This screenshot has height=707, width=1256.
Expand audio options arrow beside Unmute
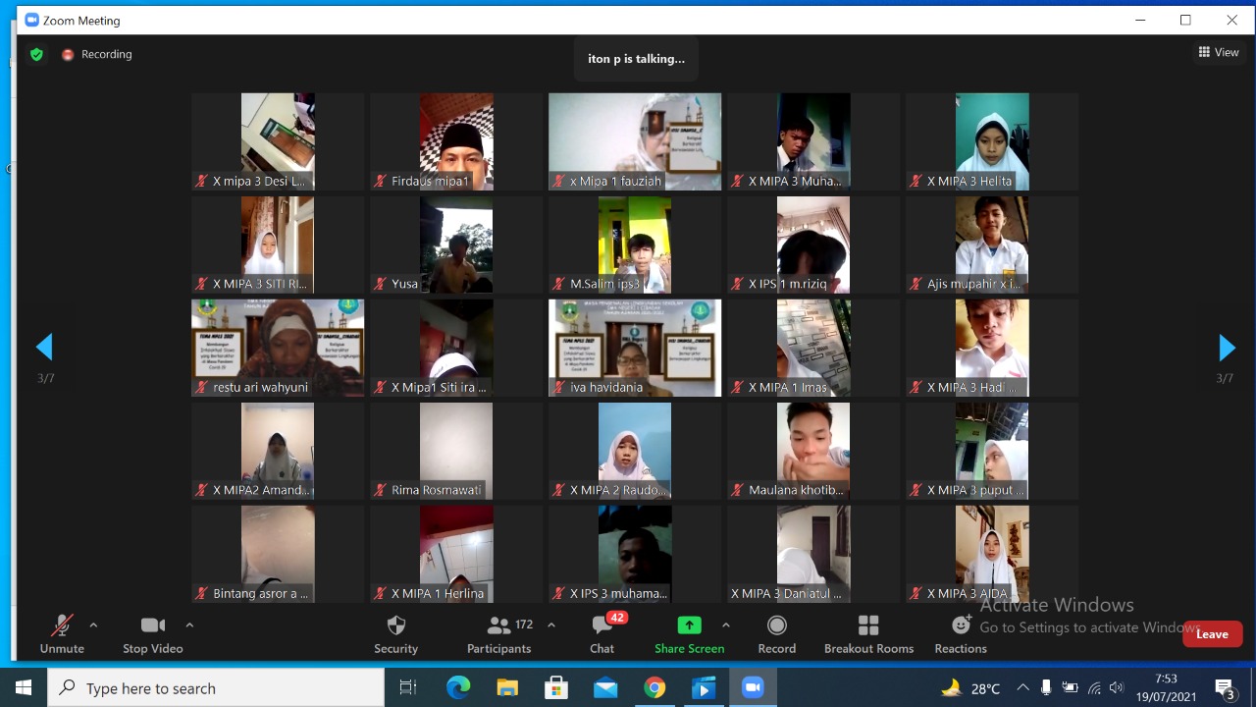click(93, 625)
